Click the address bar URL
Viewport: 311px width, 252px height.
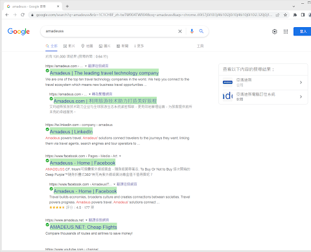(154, 15)
